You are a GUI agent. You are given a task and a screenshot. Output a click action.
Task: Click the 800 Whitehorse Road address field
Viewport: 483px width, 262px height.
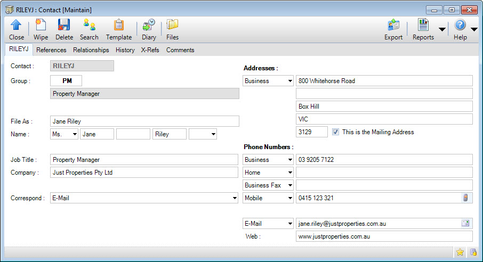point(384,80)
